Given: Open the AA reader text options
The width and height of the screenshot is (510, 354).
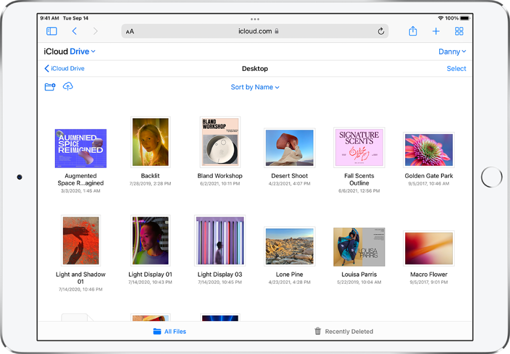Looking at the screenshot, I should 130,31.
